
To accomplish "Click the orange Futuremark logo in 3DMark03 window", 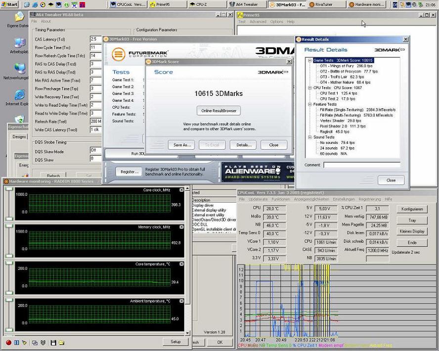I will [119, 54].
